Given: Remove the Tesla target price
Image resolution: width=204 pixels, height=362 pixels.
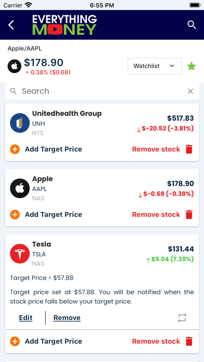Looking at the screenshot, I should pyautogui.click(x=67, y=318).
